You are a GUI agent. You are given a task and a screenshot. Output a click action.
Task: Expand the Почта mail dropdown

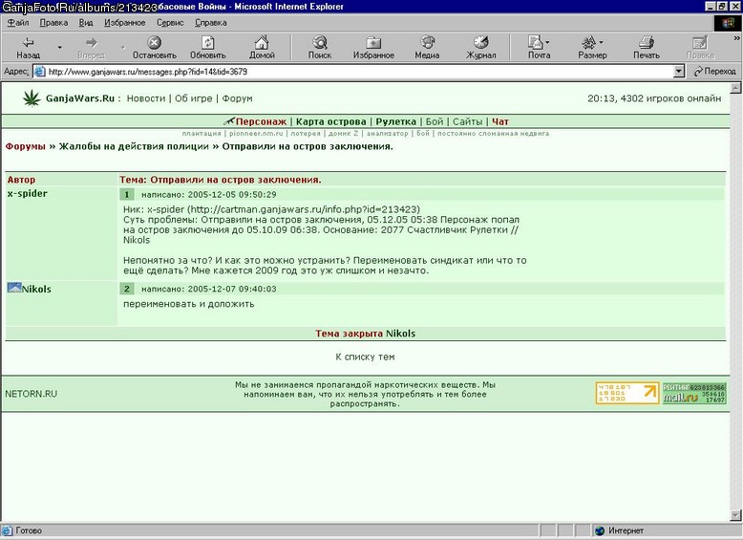click(x=548, y=42)
